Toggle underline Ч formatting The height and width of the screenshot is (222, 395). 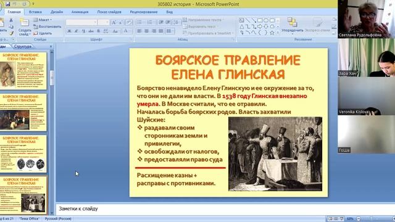84,31
